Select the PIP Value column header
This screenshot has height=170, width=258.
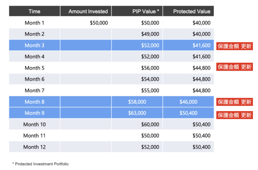(146, 11)
